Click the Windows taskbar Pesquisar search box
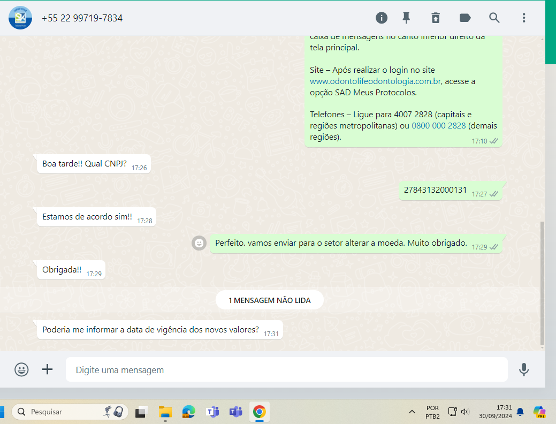The image size is (556, 424). [x=68, y=412]
